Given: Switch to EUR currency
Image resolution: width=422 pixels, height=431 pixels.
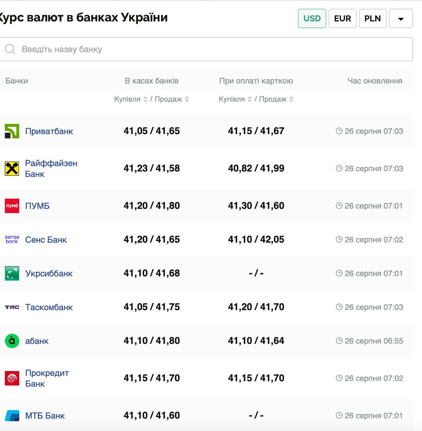Looking at the screenshot, I should click(342, 19).
